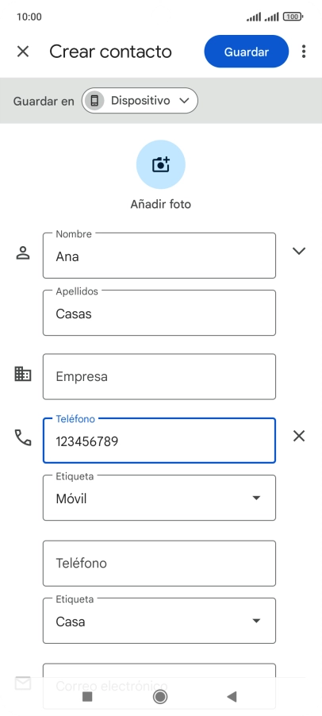Close the Crear contacto screen
Viewport: 322px width, 716px height.
point(23,52)
